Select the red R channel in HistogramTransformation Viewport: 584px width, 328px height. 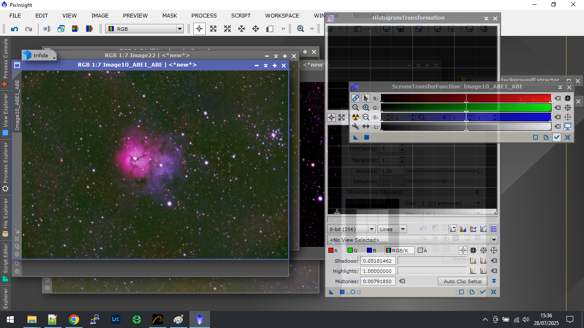click(x=333, y=251)
